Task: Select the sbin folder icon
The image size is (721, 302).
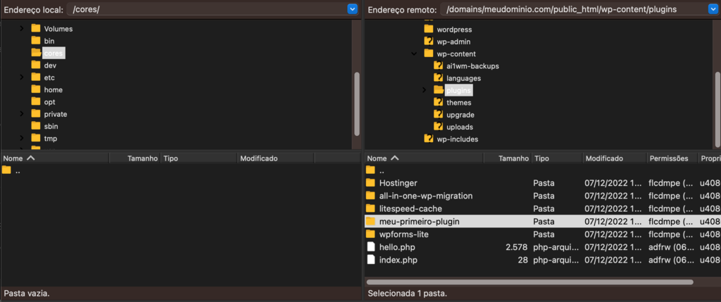Action: [x=36, y=126]
